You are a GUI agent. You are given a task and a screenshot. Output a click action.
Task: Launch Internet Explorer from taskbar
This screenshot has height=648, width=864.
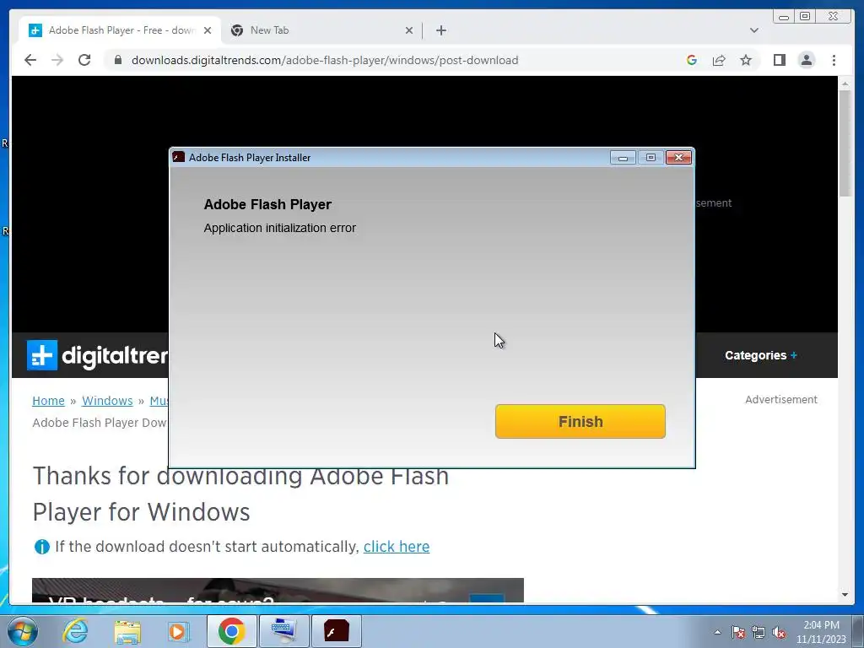(x=75, y=631)
